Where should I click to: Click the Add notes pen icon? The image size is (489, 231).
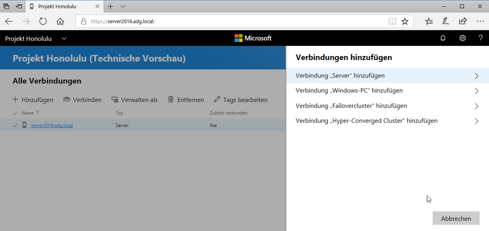pyautogui.click(x=446, y=22)
